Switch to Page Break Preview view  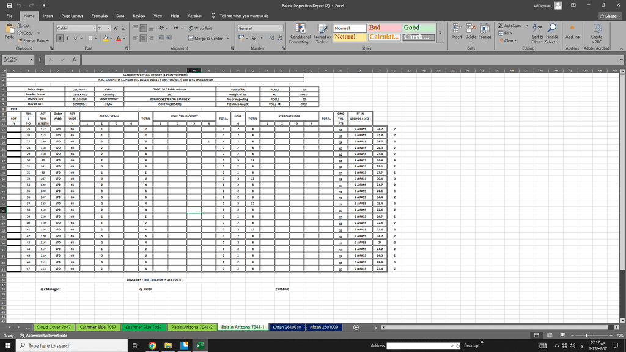(x=562, y=335)
